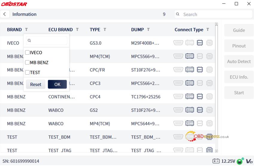Screen dimensions: 254x166
Task: Click the Auto Detect button
Action: [239, 62]
